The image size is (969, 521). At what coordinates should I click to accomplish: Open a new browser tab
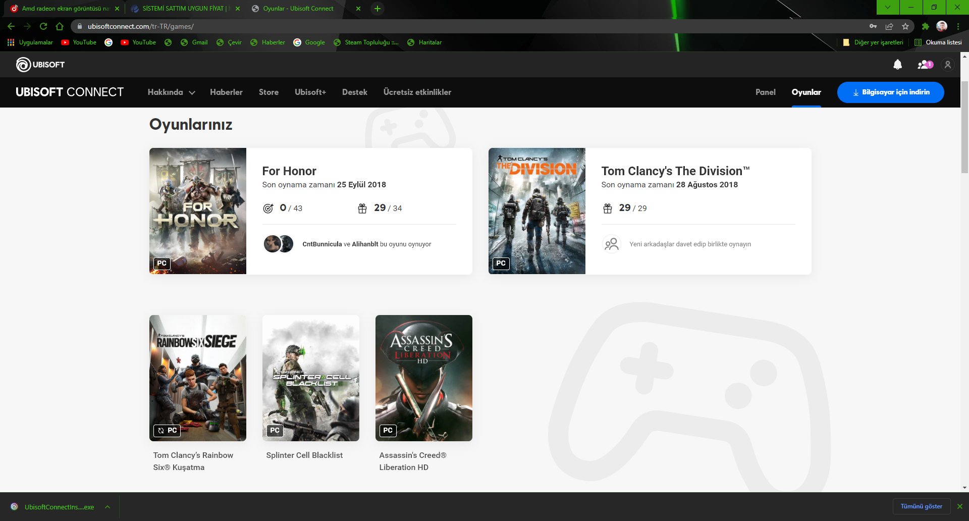pos(378,9)
